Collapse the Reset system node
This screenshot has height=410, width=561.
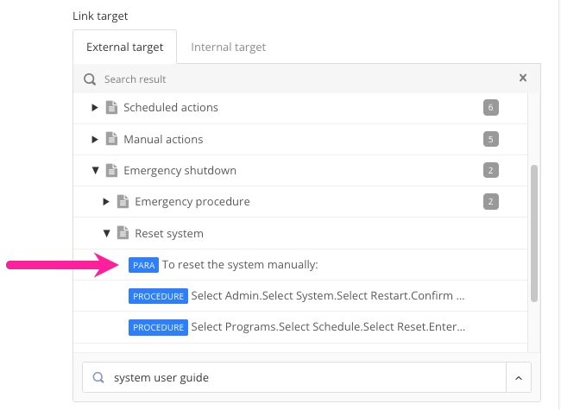107,233
